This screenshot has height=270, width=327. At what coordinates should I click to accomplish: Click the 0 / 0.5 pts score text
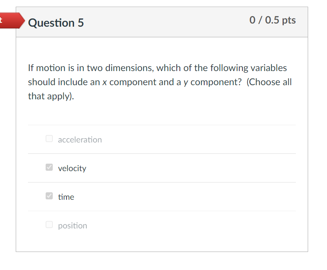[272, 20]
